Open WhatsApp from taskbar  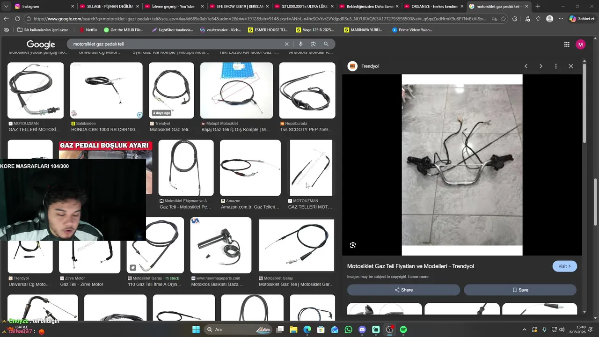pos(348,330)
